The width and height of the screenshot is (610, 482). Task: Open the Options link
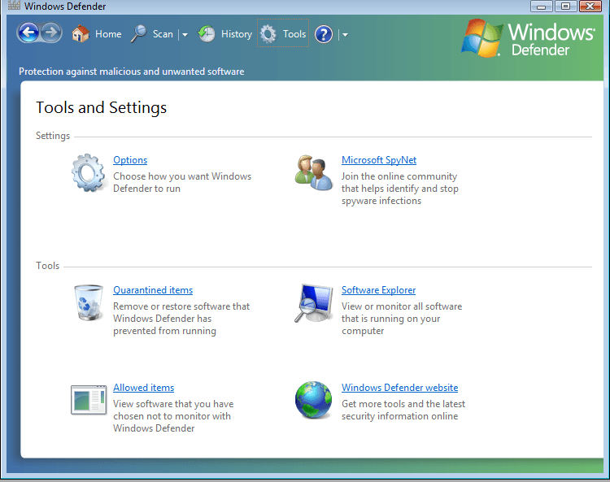(x=130, y=160)
